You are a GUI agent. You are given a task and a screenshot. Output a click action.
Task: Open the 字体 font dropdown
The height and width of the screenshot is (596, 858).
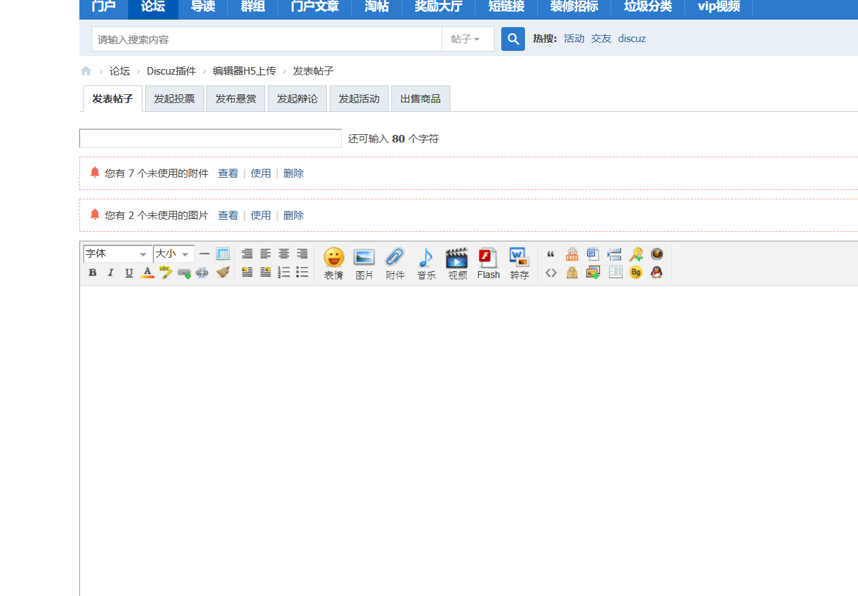click(117, 254)
